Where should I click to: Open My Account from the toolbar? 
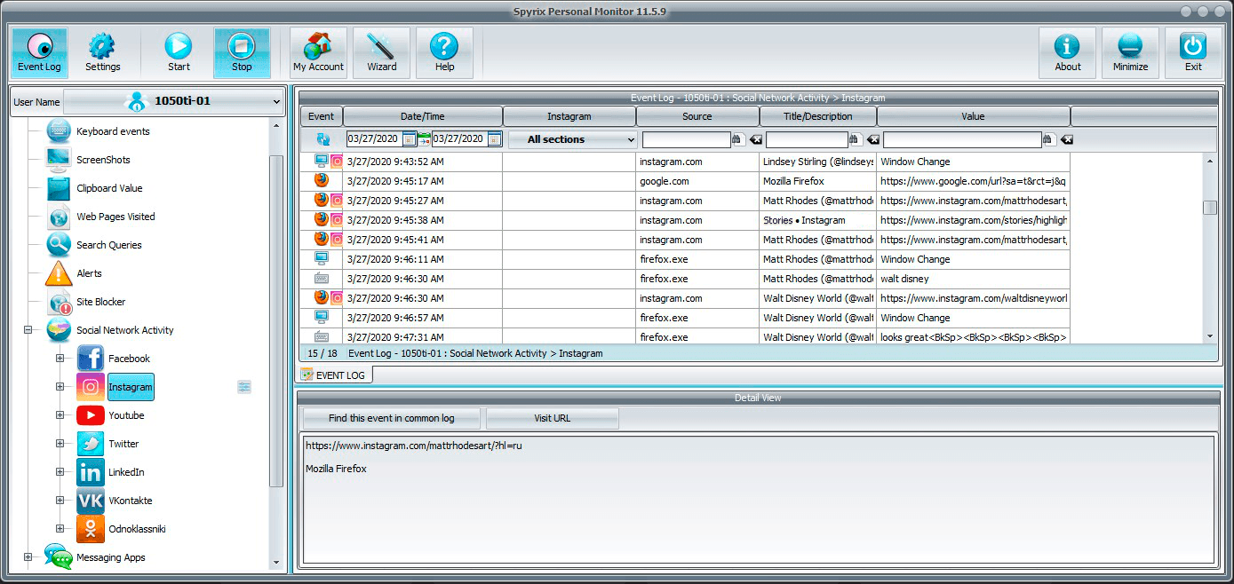click(x=318, y=52)
